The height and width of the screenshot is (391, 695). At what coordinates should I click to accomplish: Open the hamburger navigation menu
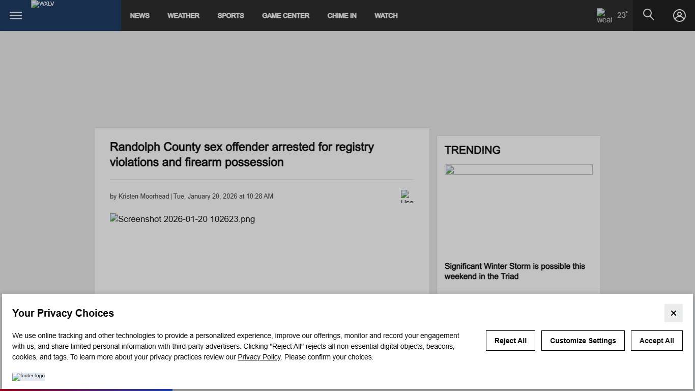(x=15, y=15)
